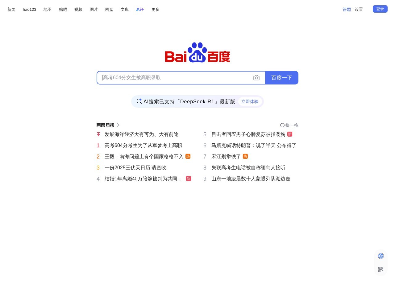Expand 百度热搜 with the chevron arrow
Image resolution: width=395 pixels, height=296 pixels.
pos(118,125)
